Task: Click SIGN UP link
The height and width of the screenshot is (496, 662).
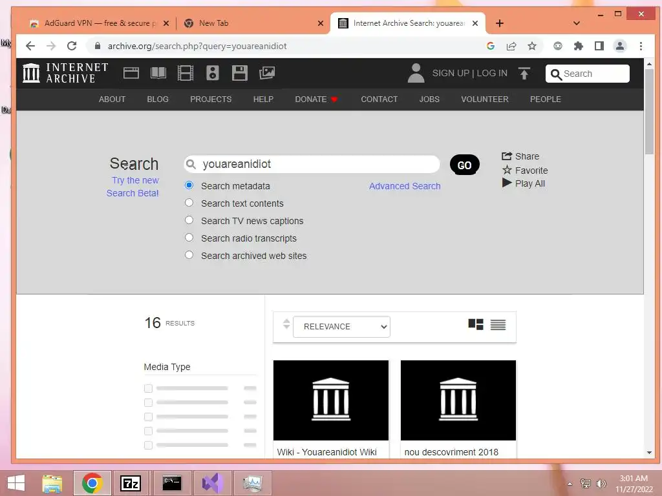Action: pos(451,73)
